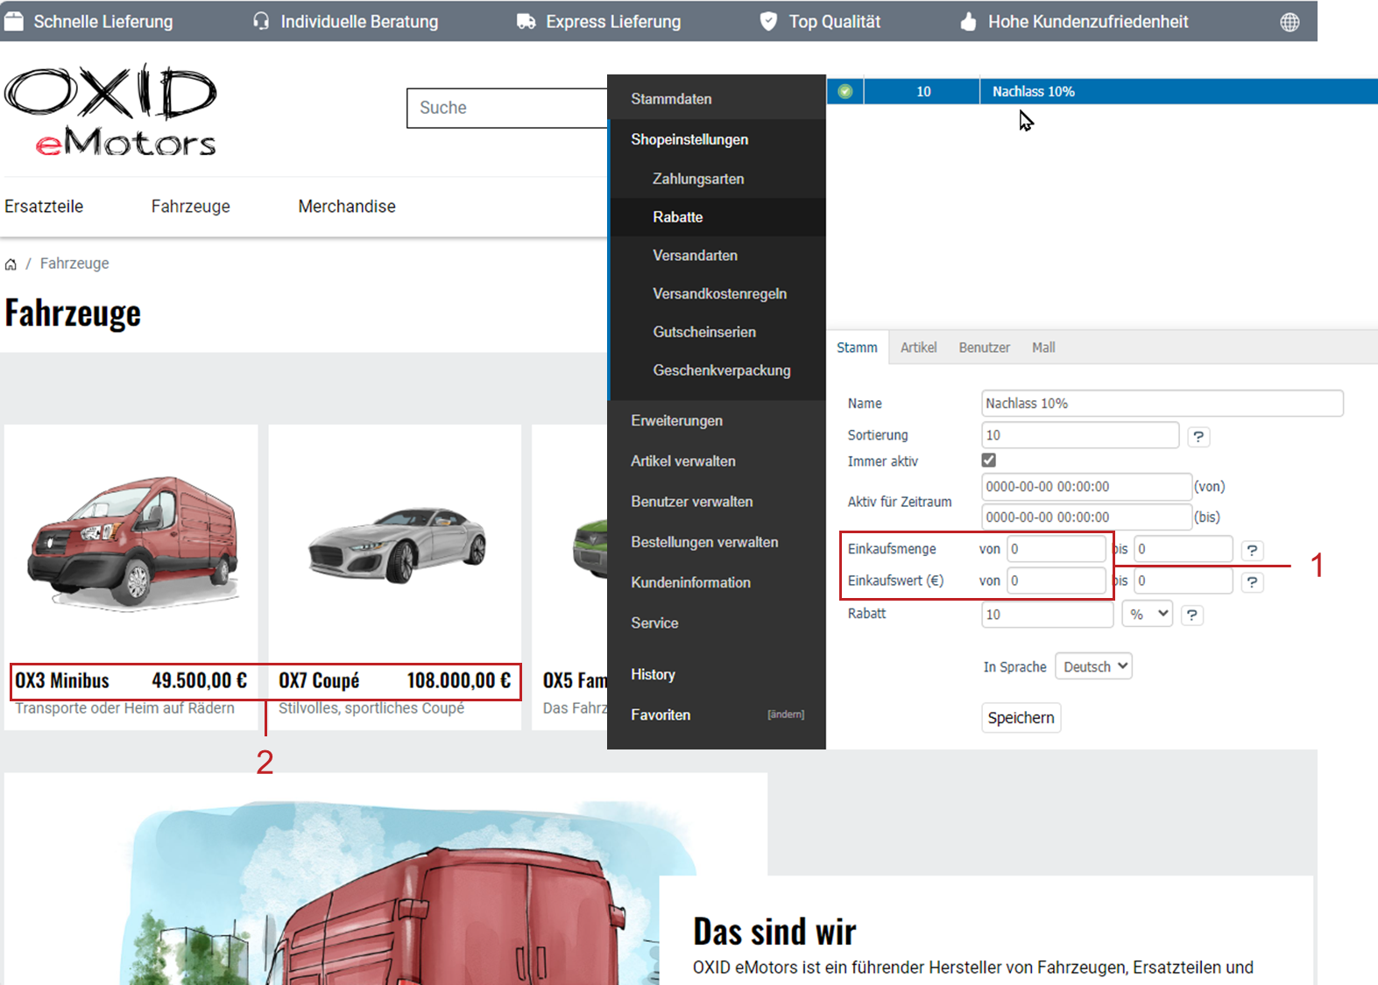Click the green active status icon
Viewport: 1378px width, 985px height.
click(x=845, y=92)
